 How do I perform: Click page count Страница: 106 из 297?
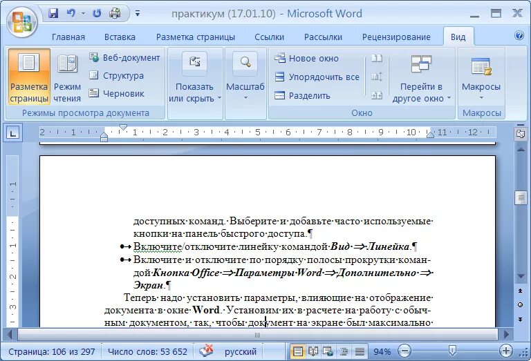tap(51, 352)
